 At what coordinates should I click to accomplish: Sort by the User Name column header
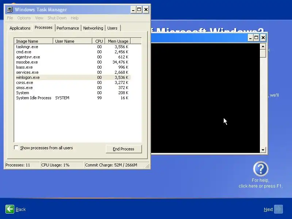pos(73,41)
